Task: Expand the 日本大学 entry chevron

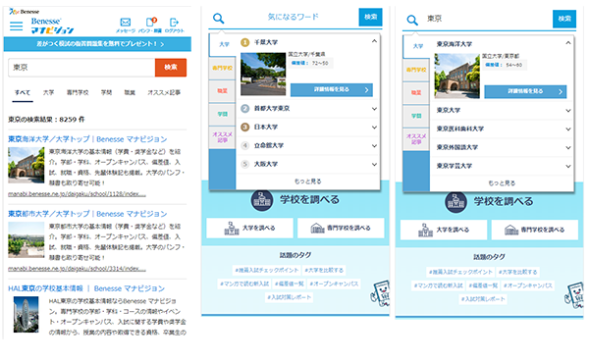Action: click(374, 128)
